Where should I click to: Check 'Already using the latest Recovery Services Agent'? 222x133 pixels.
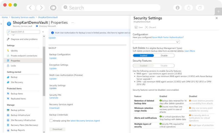coord(51,121)
